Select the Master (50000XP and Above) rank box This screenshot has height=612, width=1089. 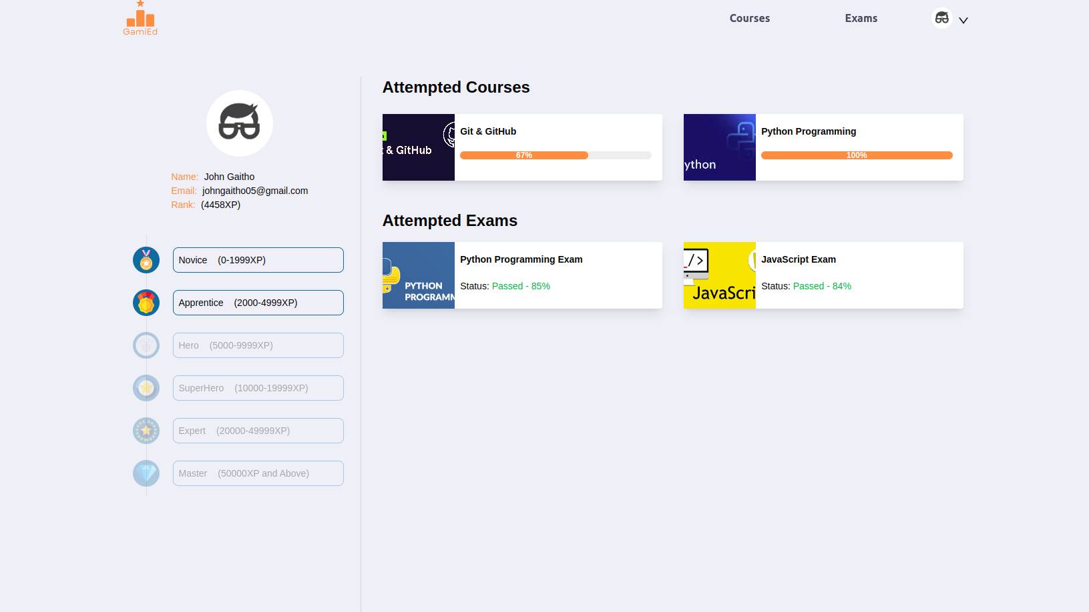[258, 473]
